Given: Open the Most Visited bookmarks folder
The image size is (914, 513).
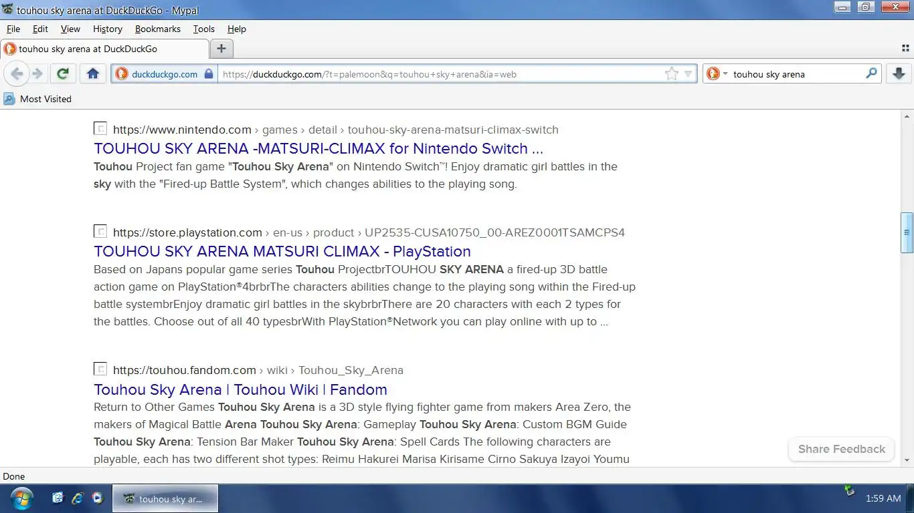Looking at the screenshot, I should (x=37, y=99).
